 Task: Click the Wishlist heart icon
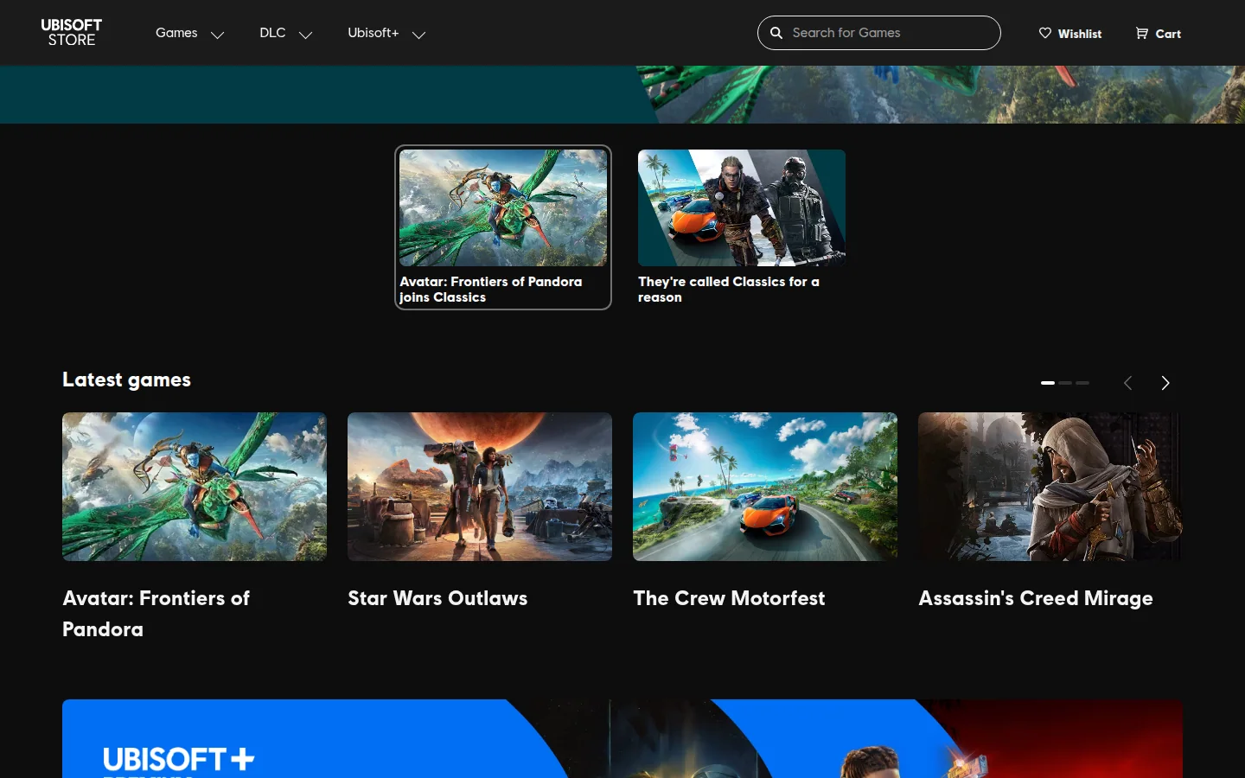[x=1045, y=33]
